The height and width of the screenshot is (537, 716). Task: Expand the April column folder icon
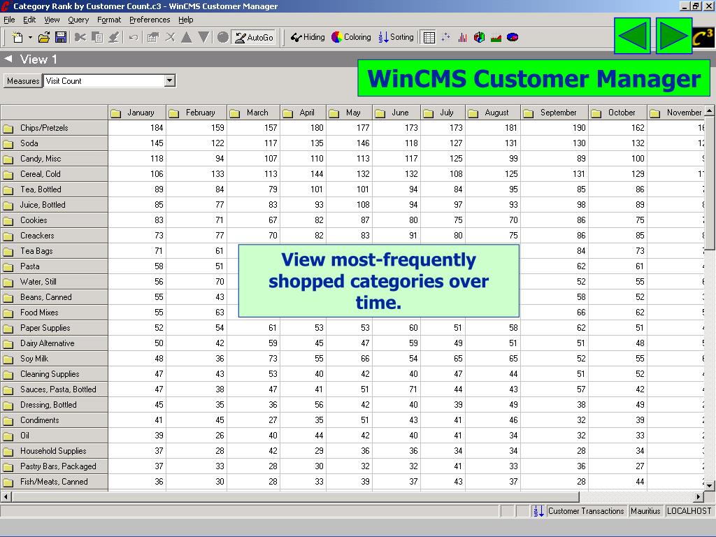(287, 113)
